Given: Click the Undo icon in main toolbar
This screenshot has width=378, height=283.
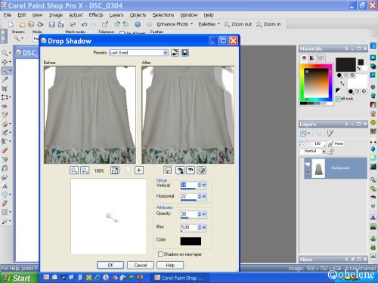Looking at the screenshot, I should tap(84, 24).
